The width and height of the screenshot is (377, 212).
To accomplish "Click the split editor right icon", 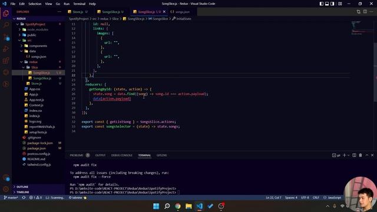I will click(x=365, y=12).
